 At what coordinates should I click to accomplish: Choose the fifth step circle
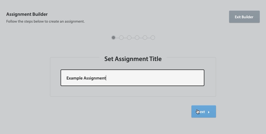tap(145, 38)
